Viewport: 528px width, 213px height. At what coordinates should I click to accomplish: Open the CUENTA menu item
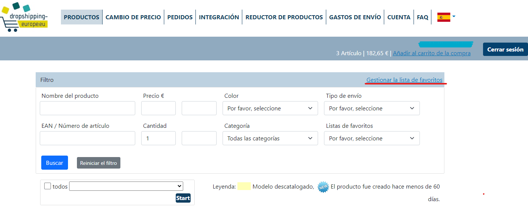399,17
